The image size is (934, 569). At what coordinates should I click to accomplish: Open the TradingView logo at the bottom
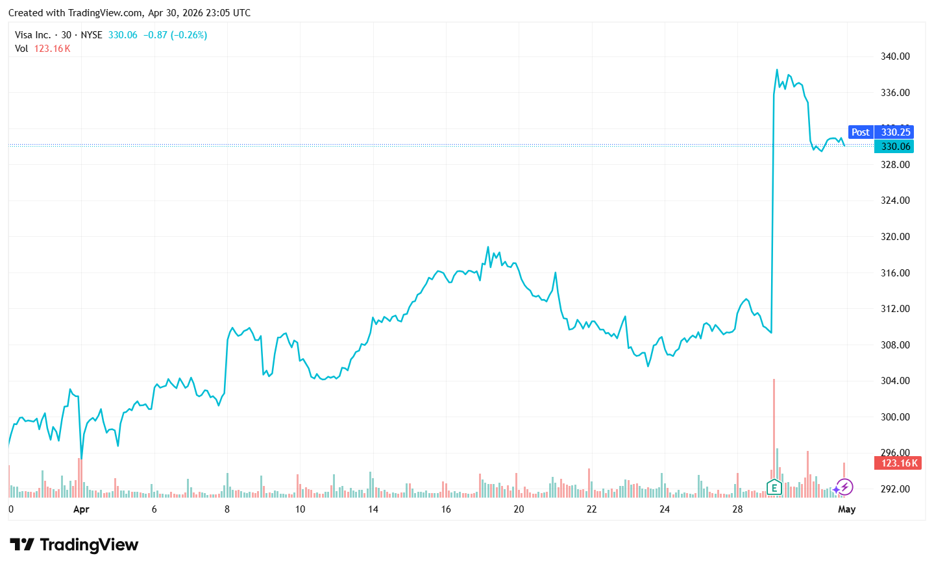[74, 545]
